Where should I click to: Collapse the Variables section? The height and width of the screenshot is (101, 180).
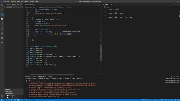pyautogui.click(x=14, y=7)
